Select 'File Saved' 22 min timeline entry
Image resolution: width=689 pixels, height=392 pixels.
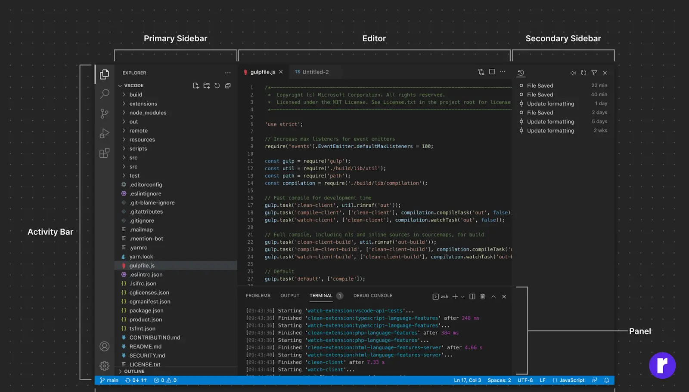coord(563,86)
